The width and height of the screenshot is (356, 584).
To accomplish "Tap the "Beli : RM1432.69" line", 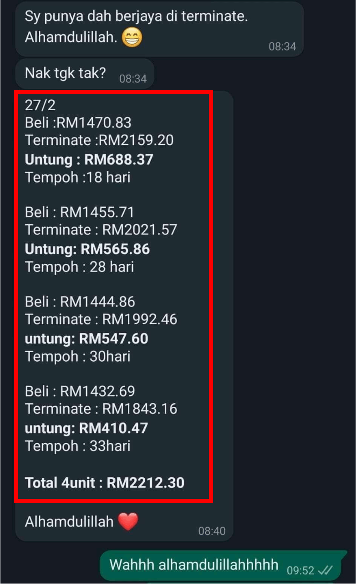I will click(80, 391).
